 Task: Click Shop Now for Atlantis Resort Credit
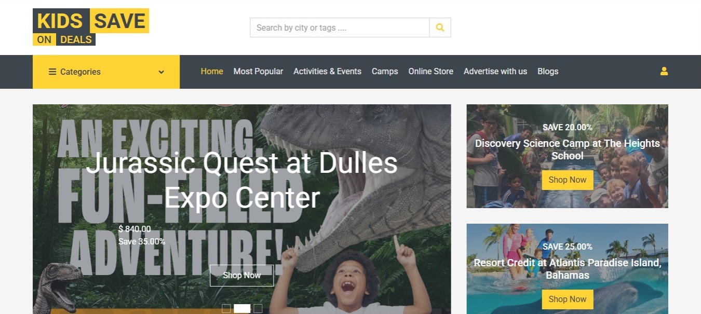coord(568,299)
